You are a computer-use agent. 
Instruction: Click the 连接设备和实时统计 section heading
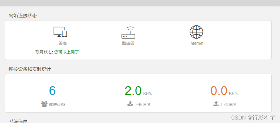[x=30, y=69]
